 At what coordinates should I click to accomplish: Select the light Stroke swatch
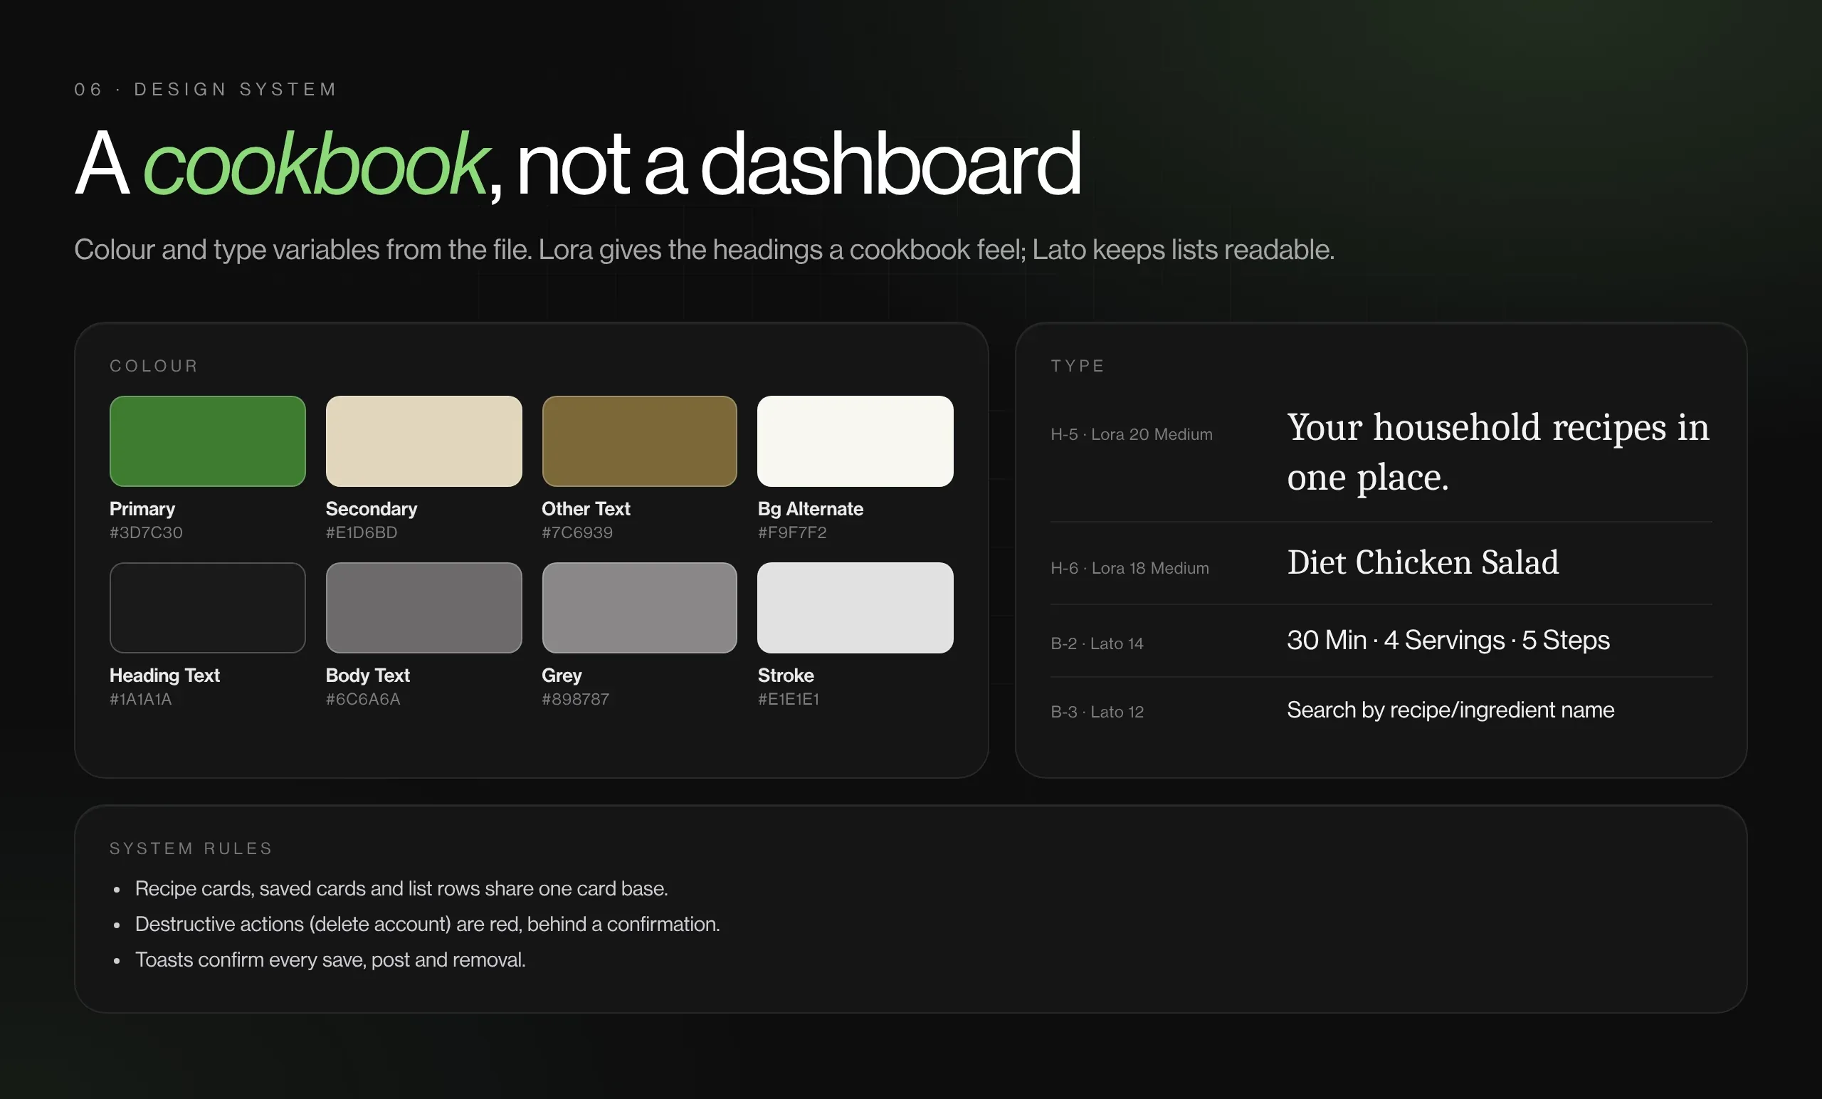click(855, 607)
